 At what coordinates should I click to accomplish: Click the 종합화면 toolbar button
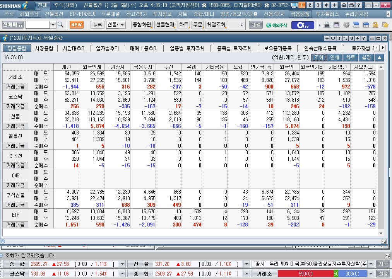(x=142, y=25)
